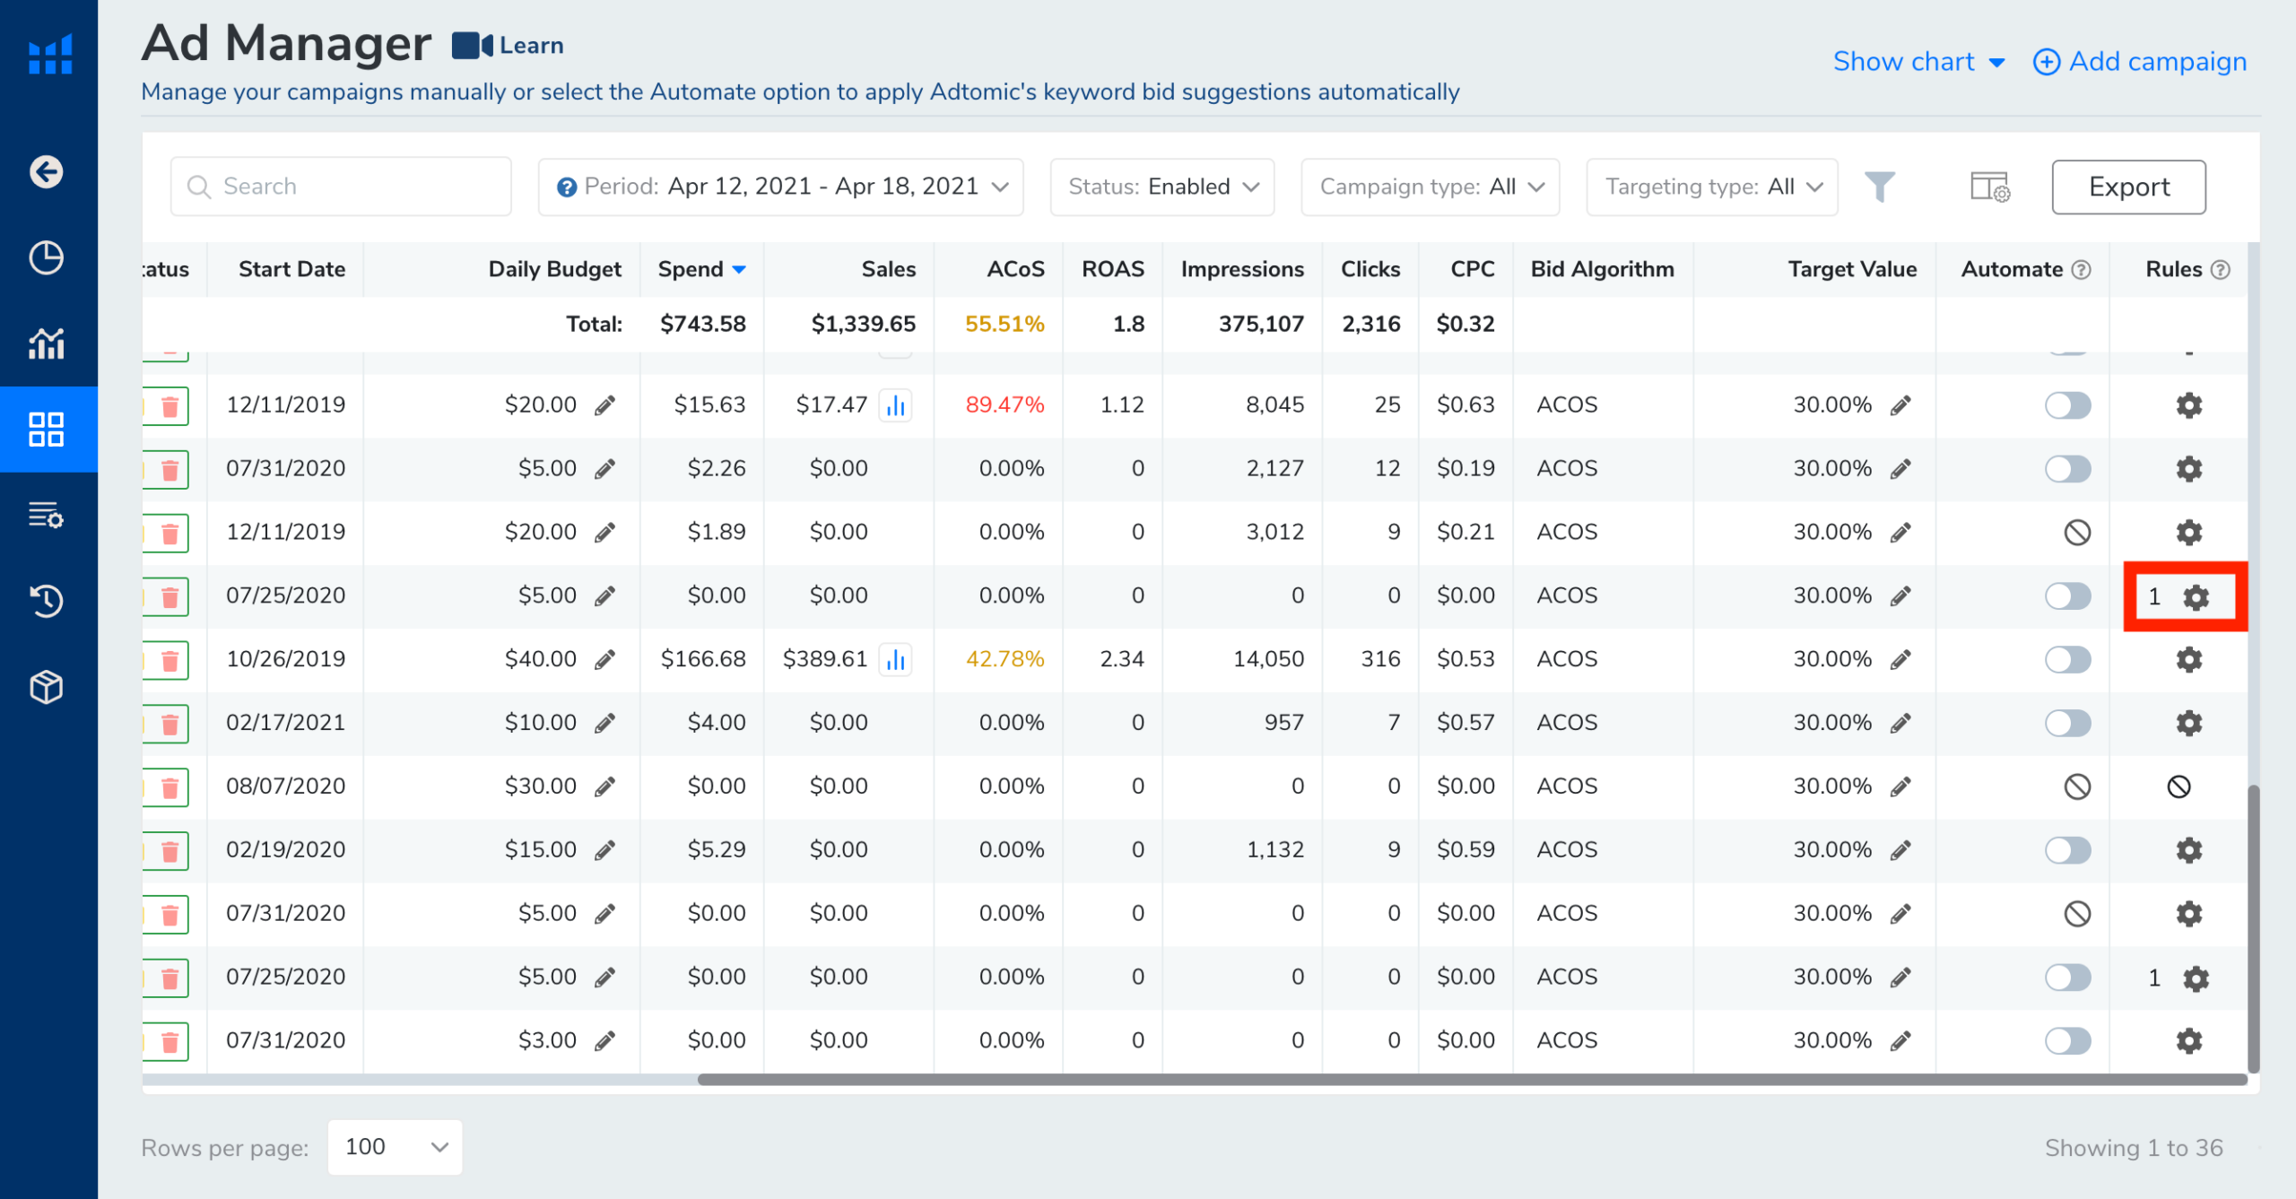Sort table by Impressions column header
Screen dimensions: 2296x1199
(1241, 269)
